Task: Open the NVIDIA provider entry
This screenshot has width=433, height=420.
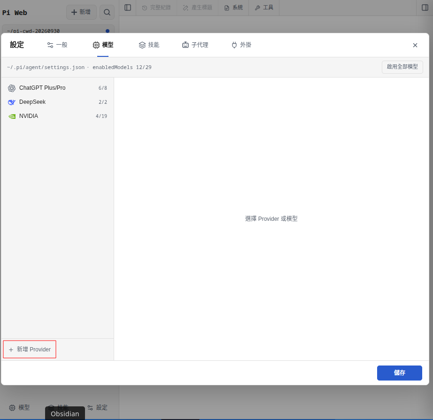Action: [x=57, y=116]
